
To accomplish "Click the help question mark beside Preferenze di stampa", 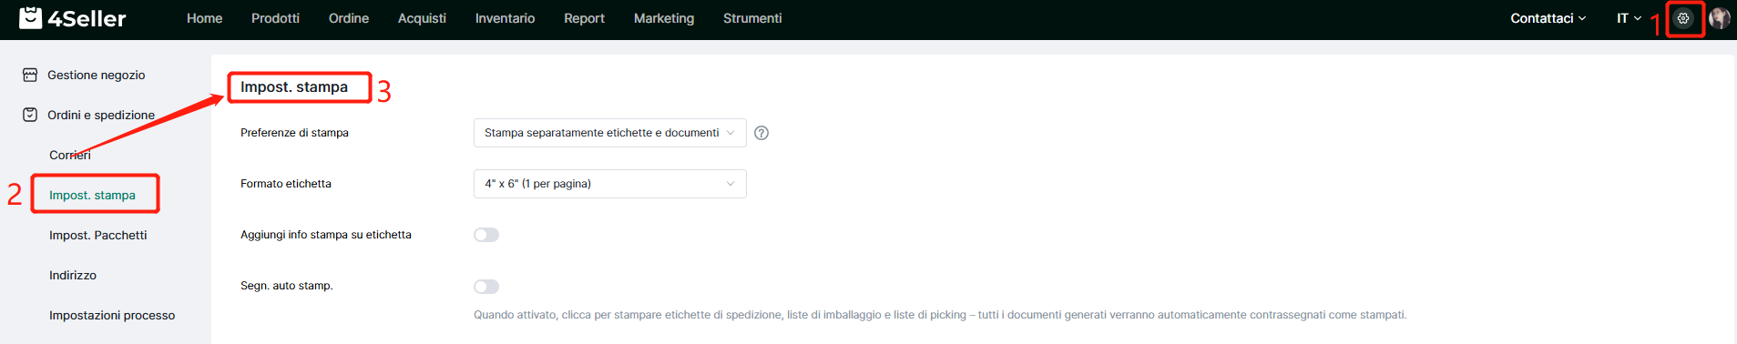I will click(x=761, y=133).
